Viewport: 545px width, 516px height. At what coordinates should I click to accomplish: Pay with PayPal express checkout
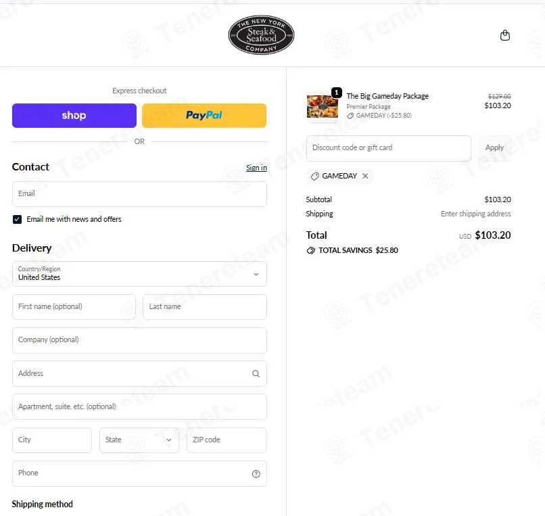pyautogui.click(x=204, y=116)
